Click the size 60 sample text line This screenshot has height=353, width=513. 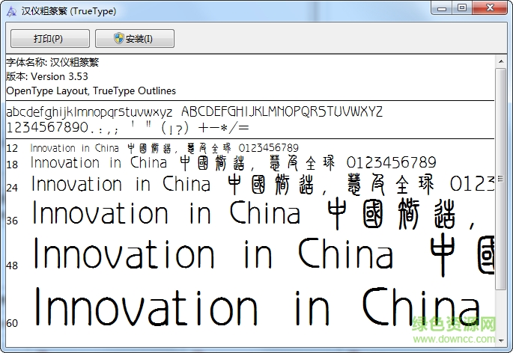[258, 307]
